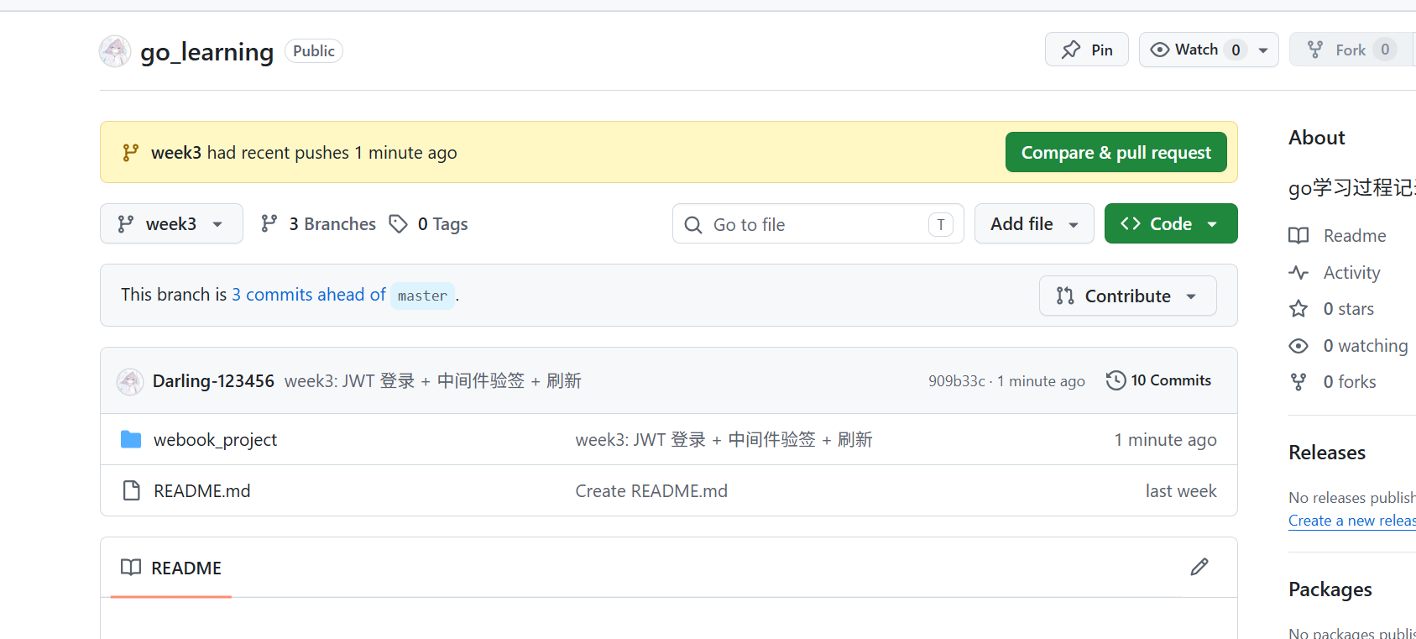Click the magnifier icon in Go to file
Screen dimensions: 1416x639
click(x=693, y=225)
